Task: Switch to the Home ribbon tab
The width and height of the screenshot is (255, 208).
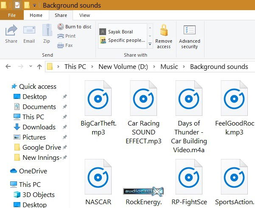Action: tap(36, 15)
